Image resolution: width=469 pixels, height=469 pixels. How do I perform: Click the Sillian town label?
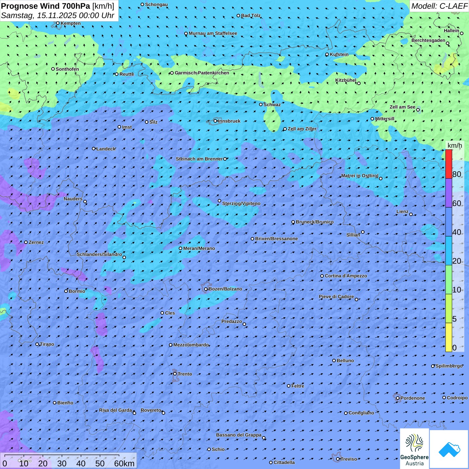click(353, 235)
